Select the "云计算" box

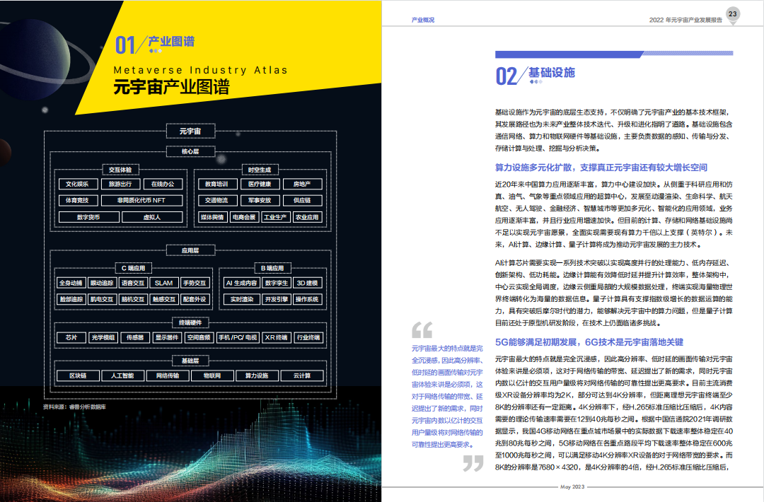coord(302,375)
